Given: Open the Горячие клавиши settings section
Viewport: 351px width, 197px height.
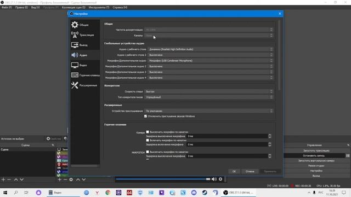Looking at the screenshot, I should click(x=85, y=75).
